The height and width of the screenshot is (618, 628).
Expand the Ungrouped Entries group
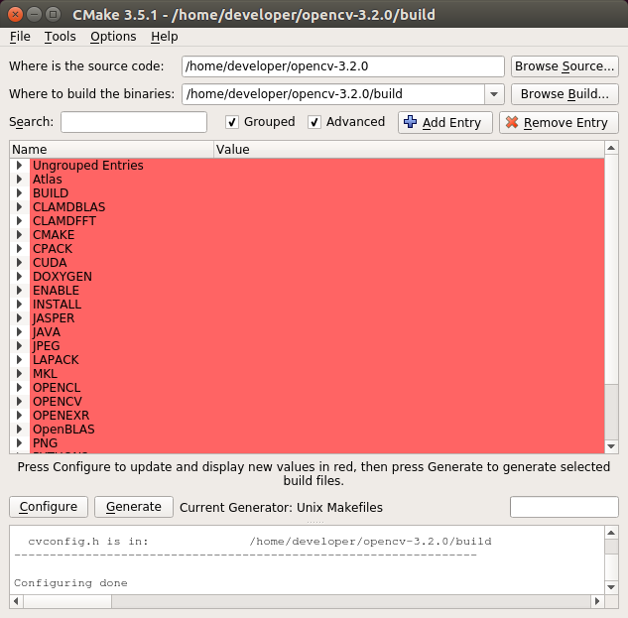pyautogui.click(x=19, y=165)
